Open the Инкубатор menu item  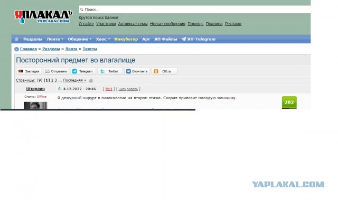click(126, 39)
